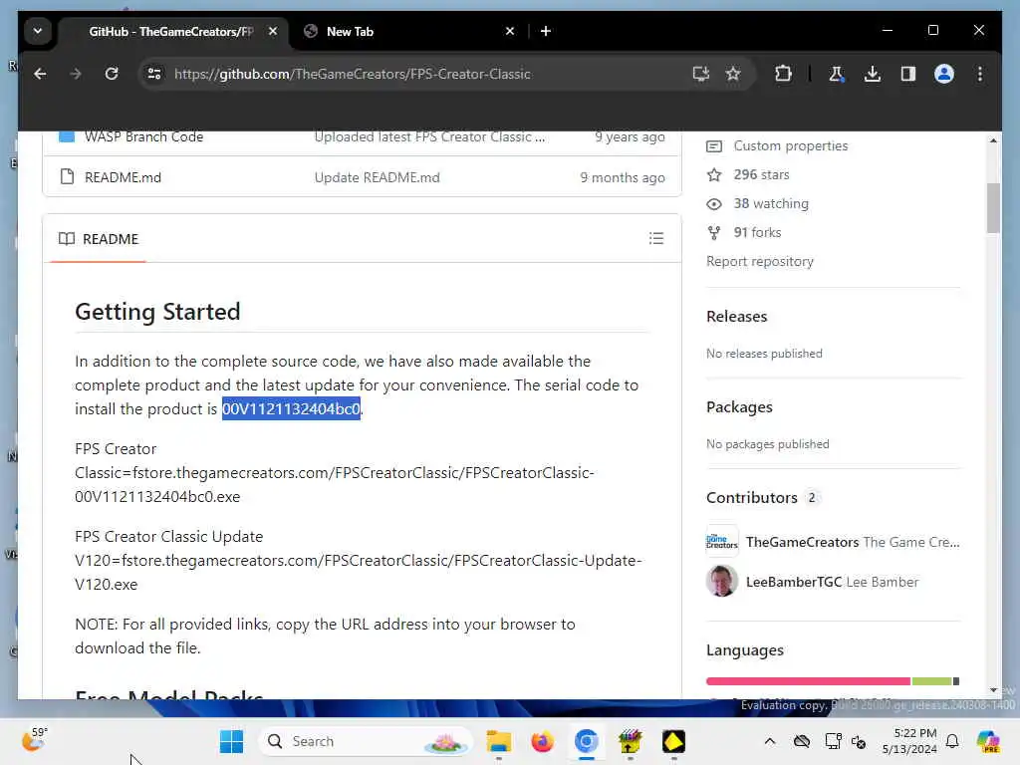
Task: Open TheGameCreators contributor profile
Action: point(802,542)
